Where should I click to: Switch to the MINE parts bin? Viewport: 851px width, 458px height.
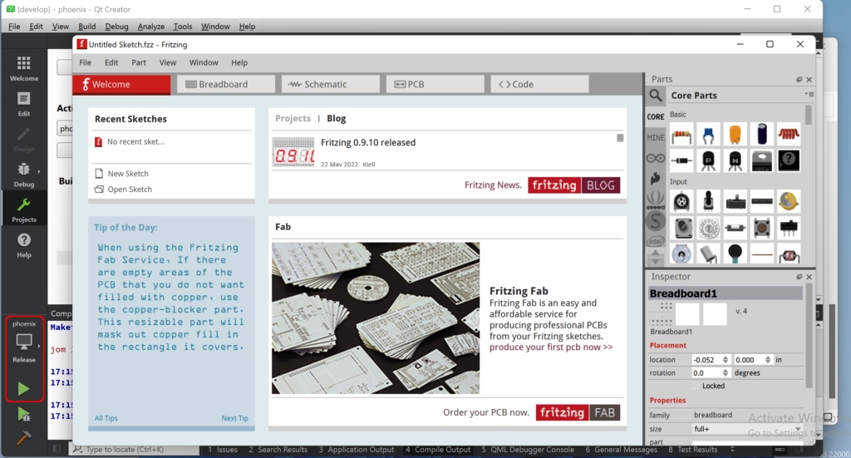click(x=656, y=138)
